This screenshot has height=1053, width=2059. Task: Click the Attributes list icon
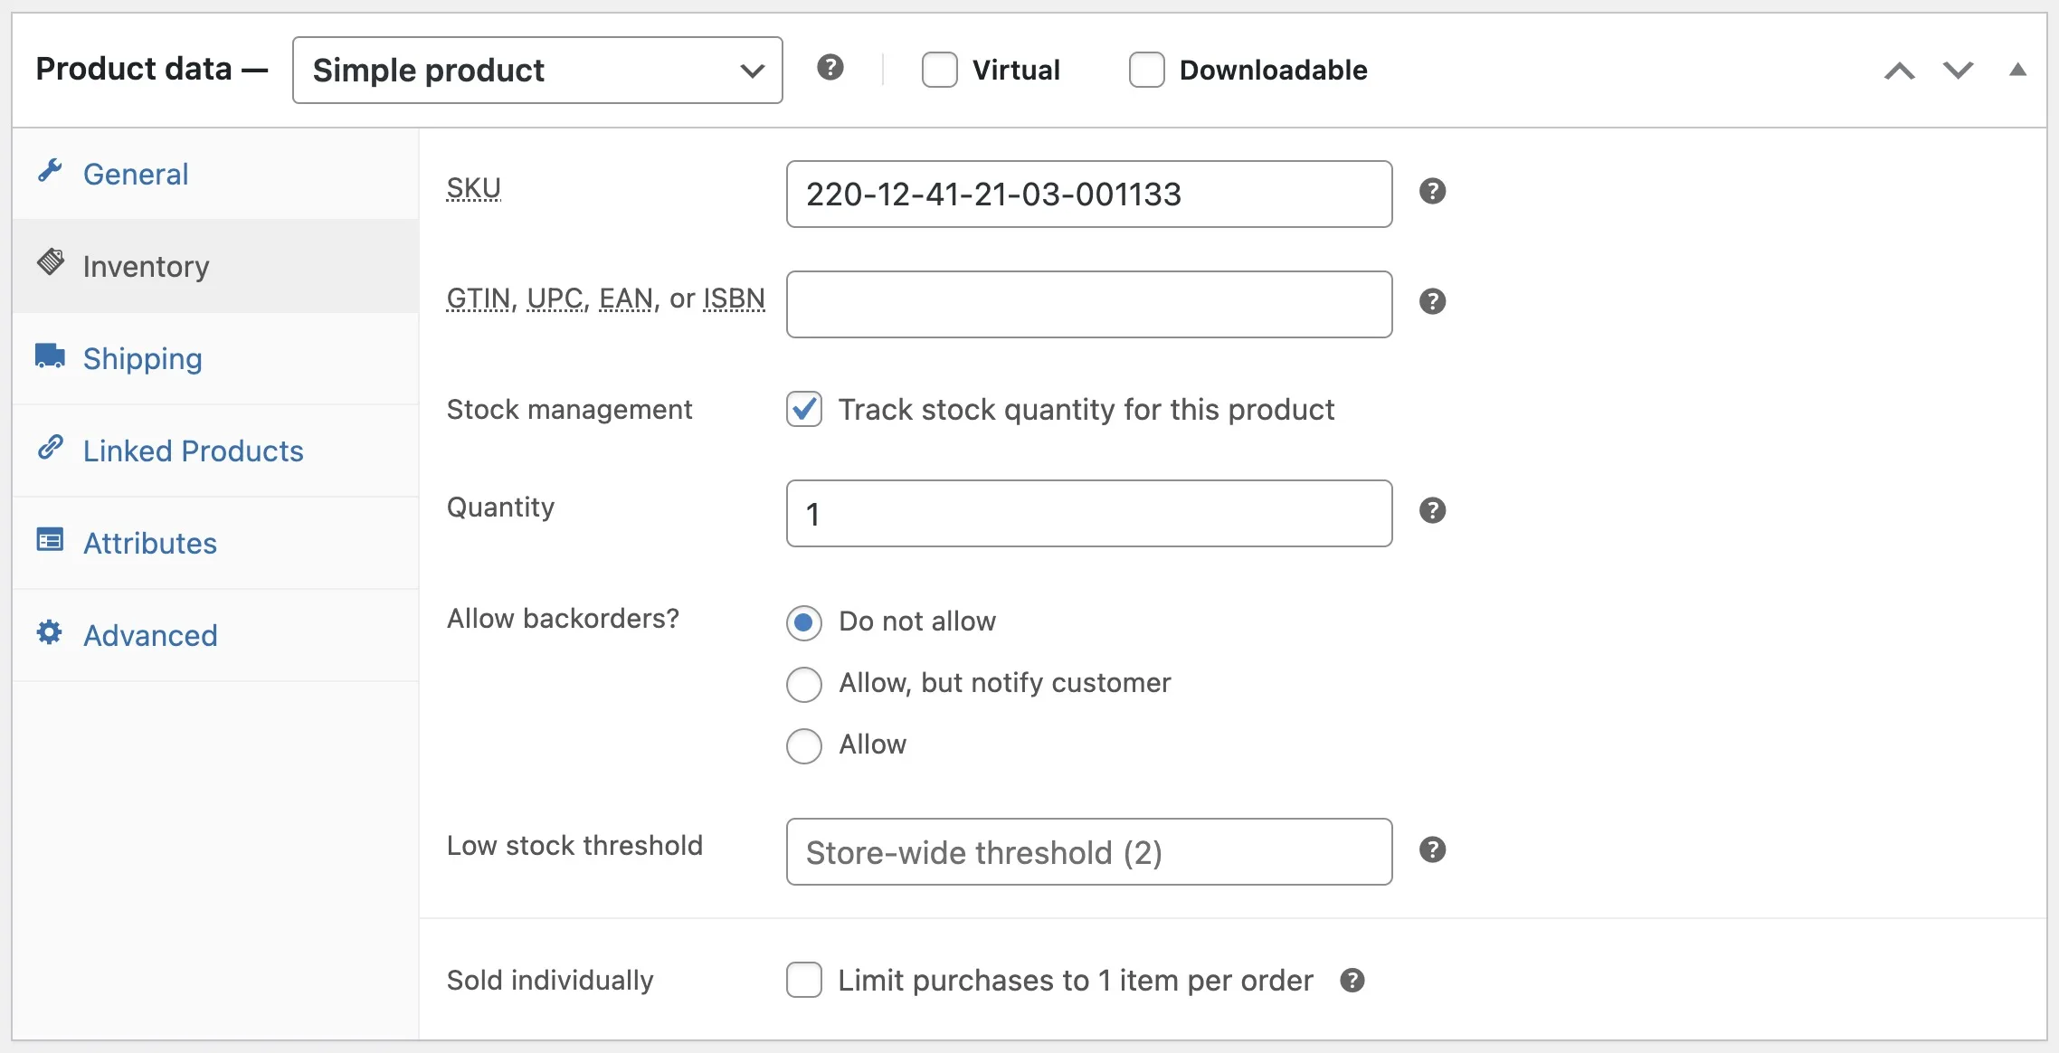50,540
